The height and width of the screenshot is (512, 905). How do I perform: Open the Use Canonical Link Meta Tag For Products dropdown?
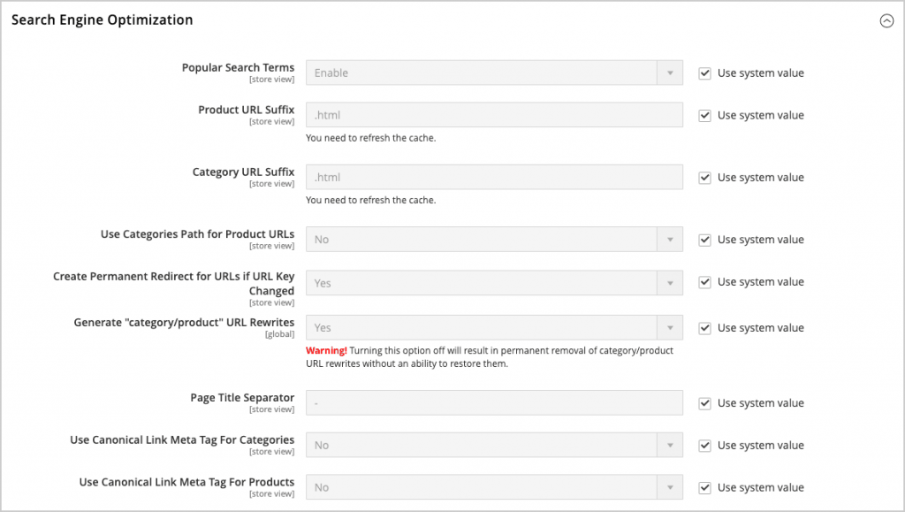tap(493, 487)
